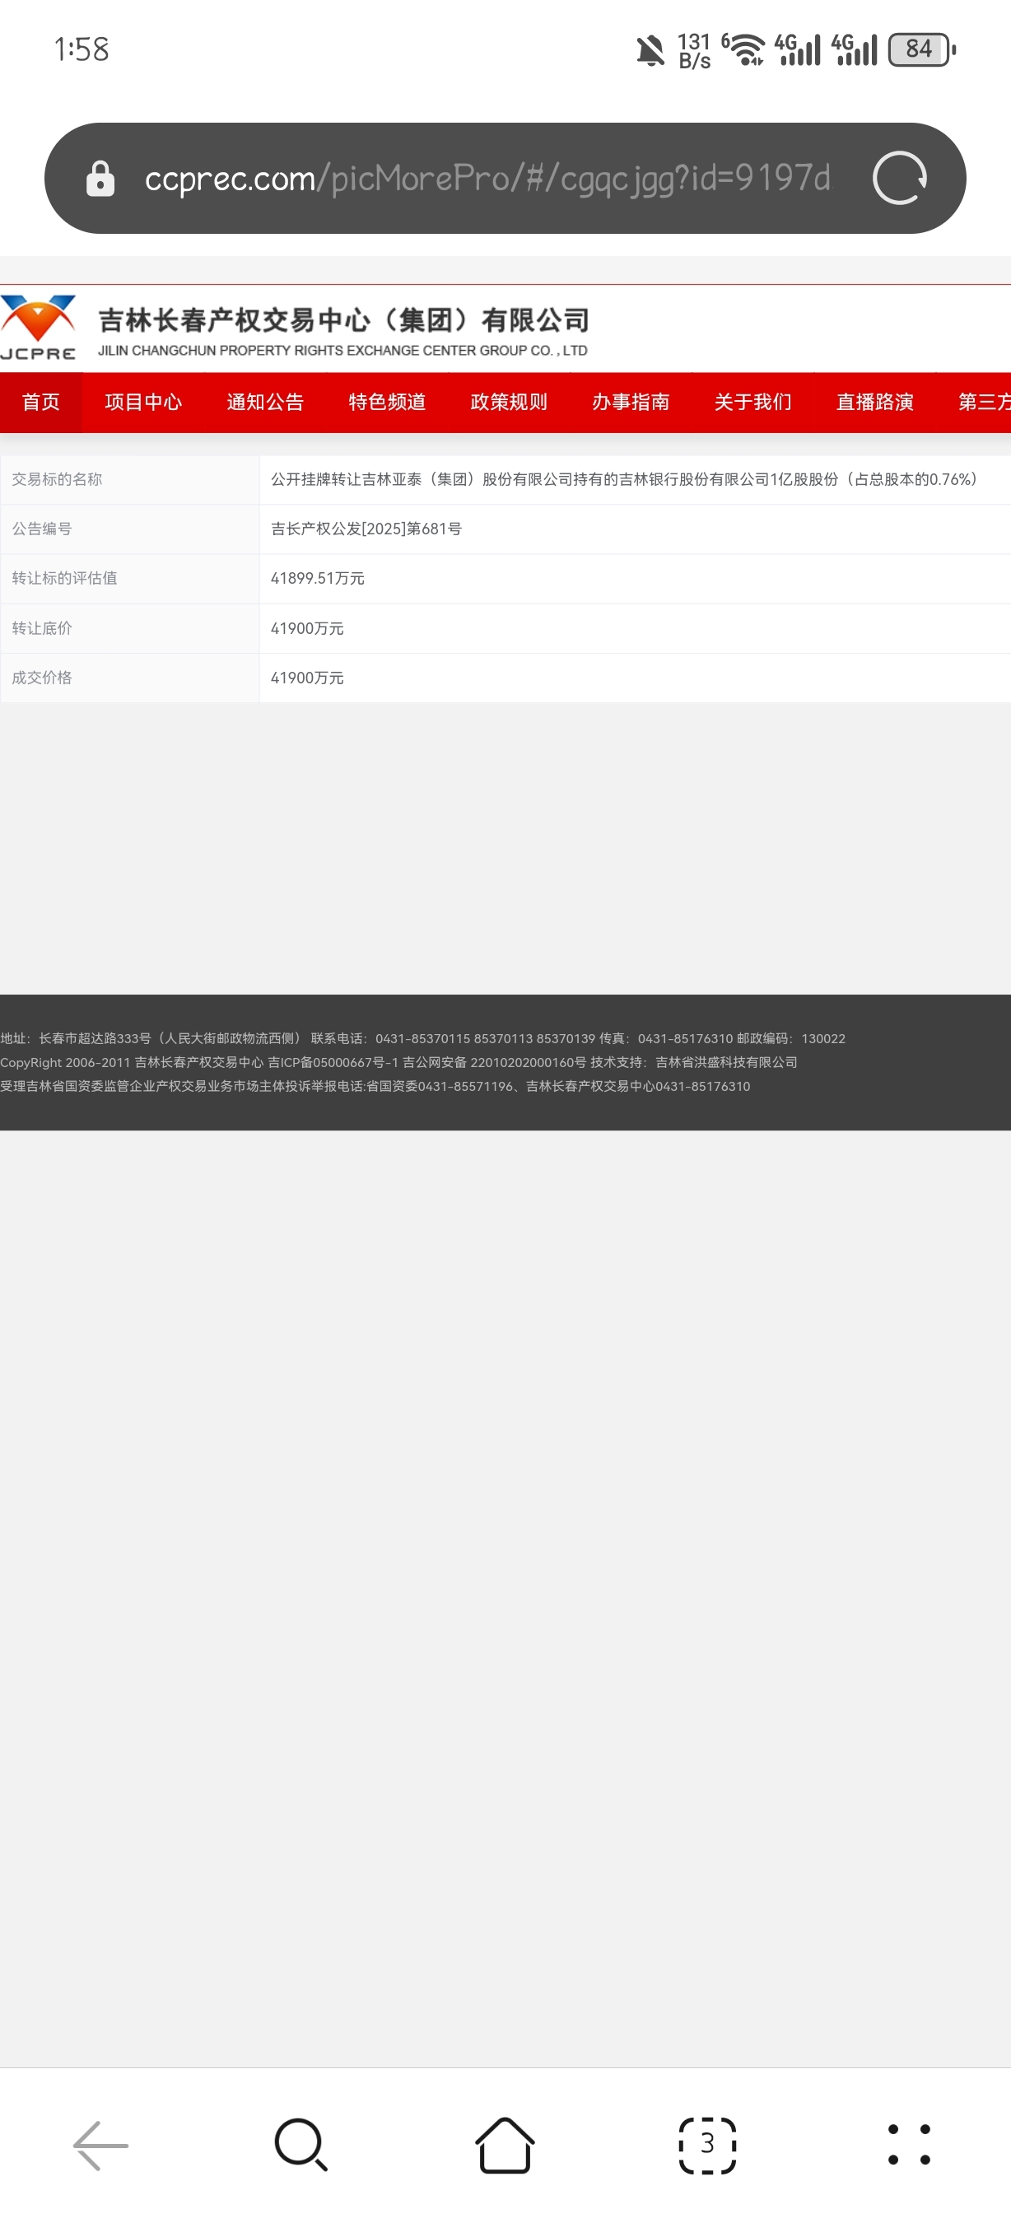Tap the muted notification bell icon

point(650,50)
